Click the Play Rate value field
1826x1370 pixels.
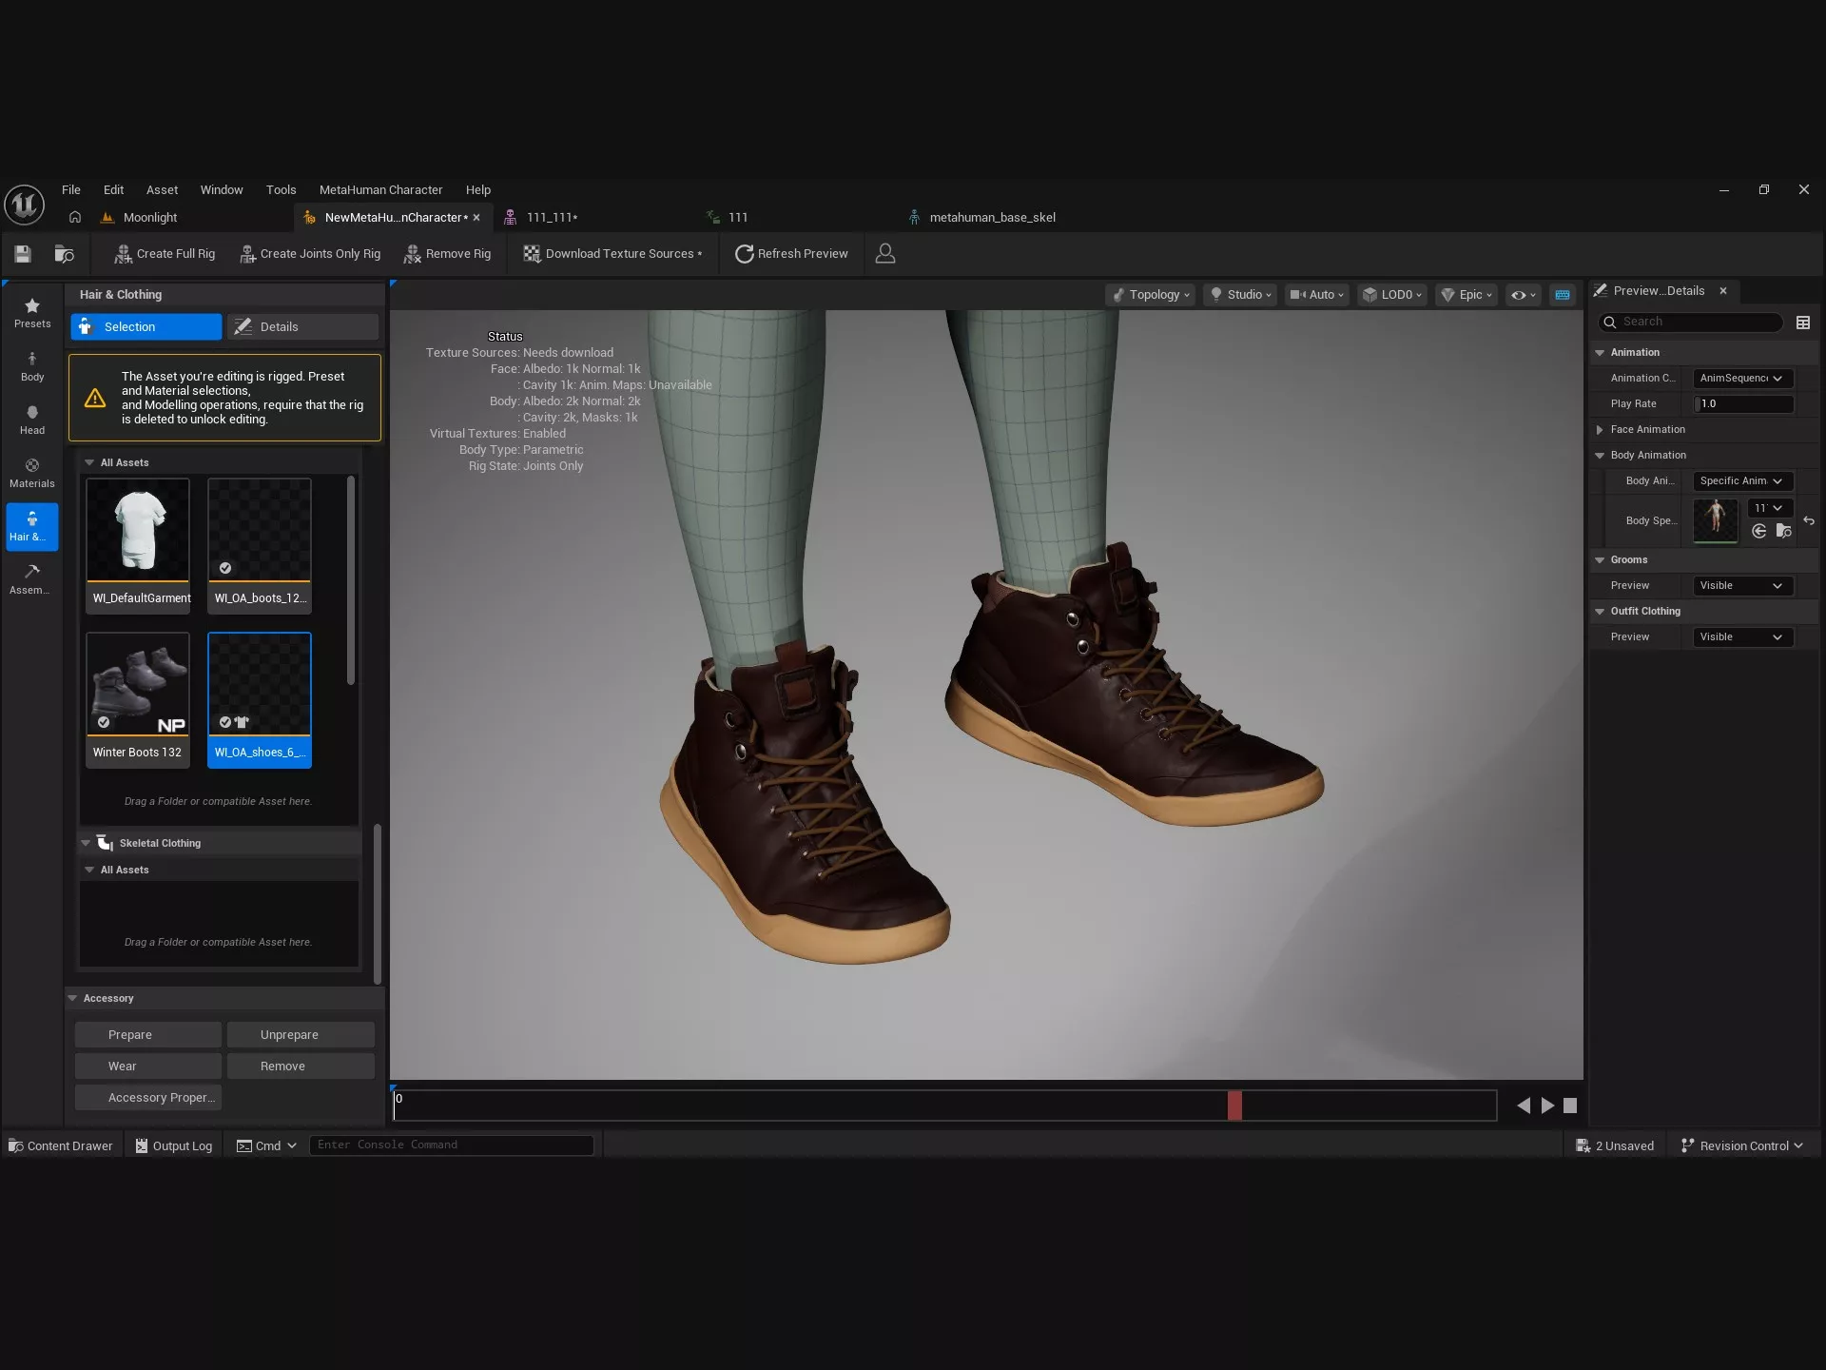point(1743,404)
